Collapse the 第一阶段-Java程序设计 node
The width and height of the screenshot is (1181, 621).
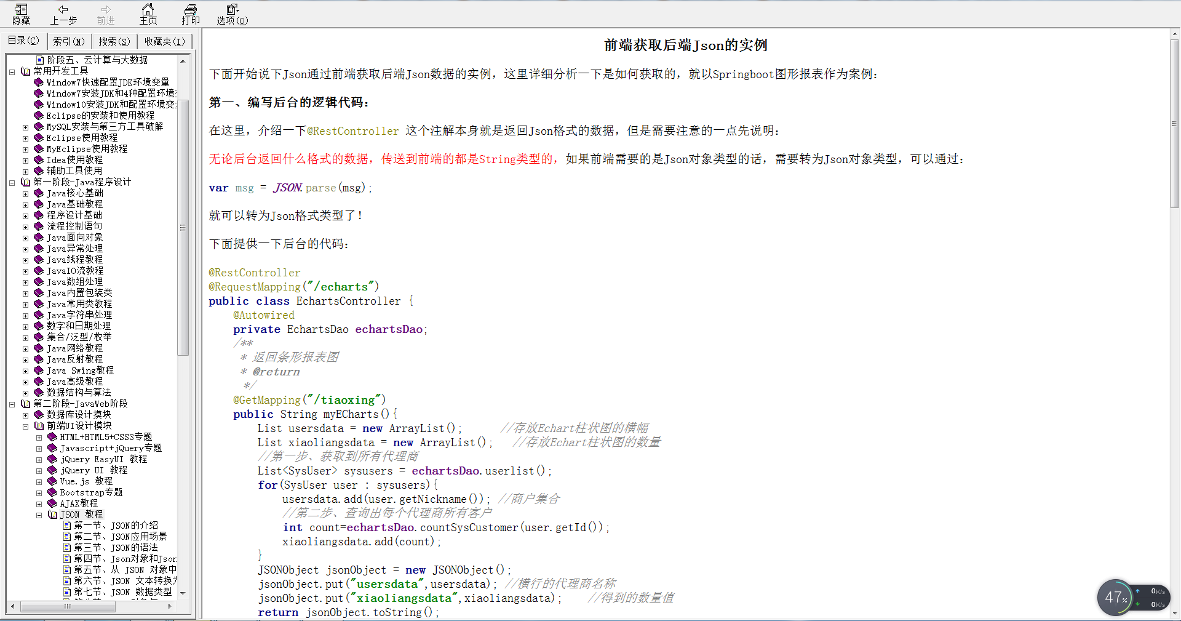pos(12,182)
